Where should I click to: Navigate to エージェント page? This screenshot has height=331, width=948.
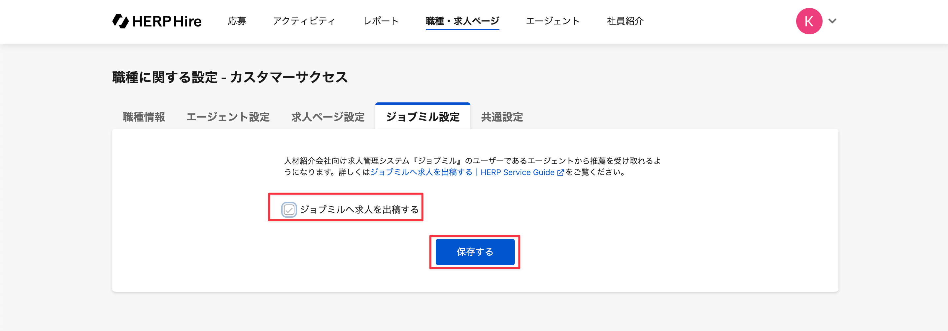552,21
